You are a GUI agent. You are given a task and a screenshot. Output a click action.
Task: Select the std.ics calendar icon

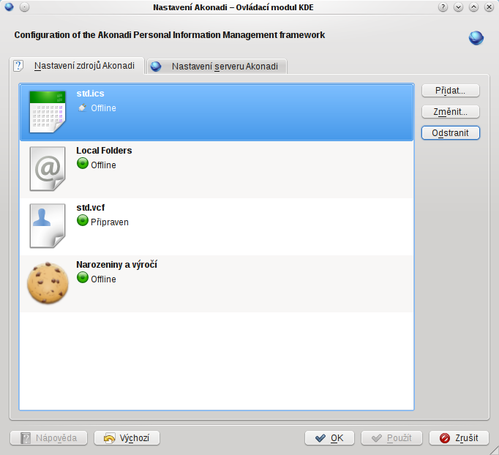pyautogui.click(x=48, y=112)
